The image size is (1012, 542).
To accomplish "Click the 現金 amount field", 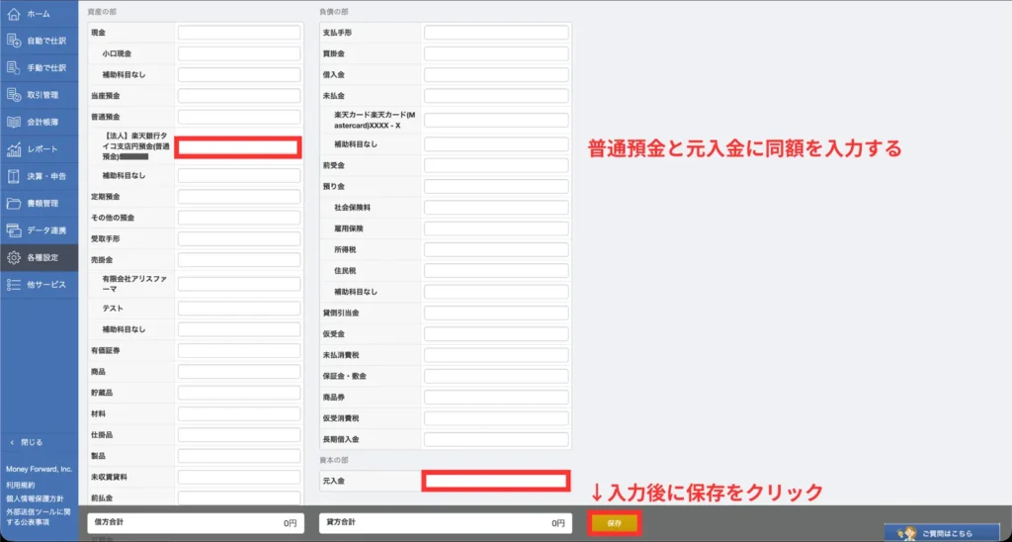I will (x=239, y=33).
